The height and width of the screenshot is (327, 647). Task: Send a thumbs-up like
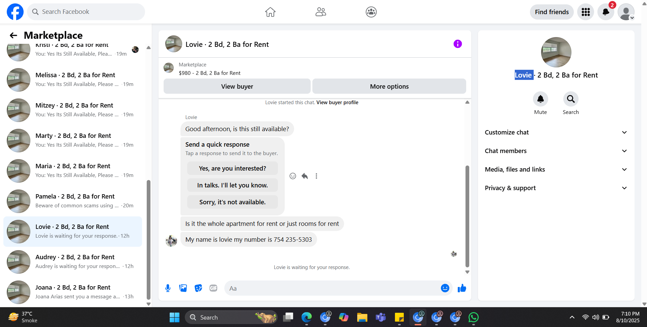(462, 288)
